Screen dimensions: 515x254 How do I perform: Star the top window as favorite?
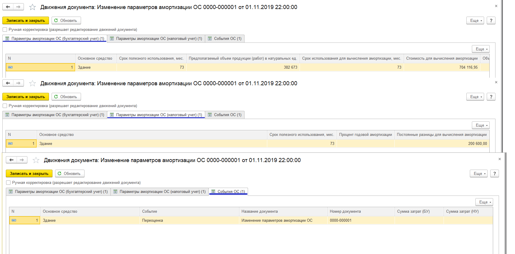click(32, 7)
